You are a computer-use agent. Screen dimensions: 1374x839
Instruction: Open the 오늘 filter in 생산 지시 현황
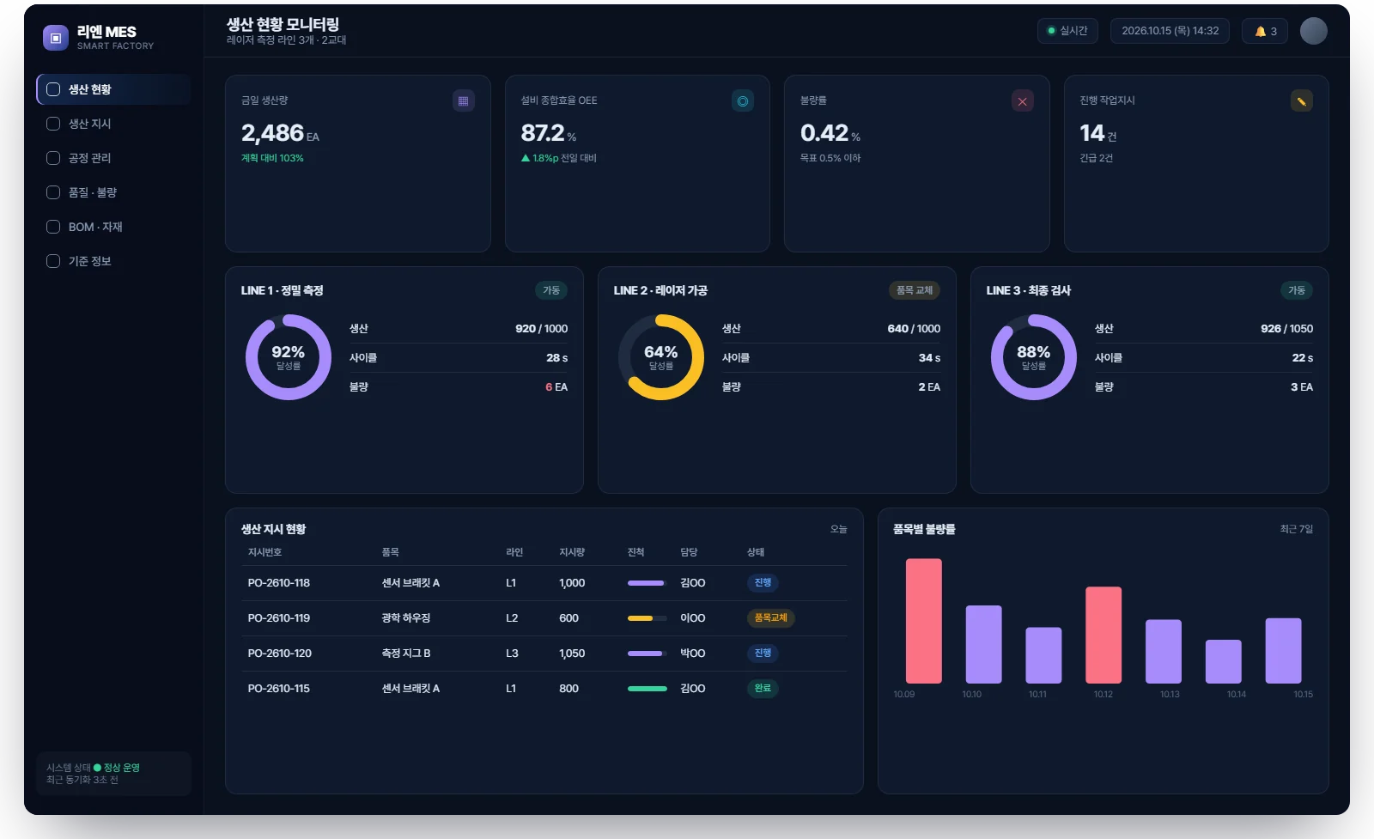point(839,529)
